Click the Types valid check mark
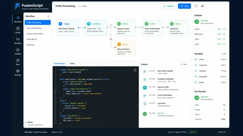Image resolution: width=243 pixels, height=136 pixels. (x=224, y=39)
